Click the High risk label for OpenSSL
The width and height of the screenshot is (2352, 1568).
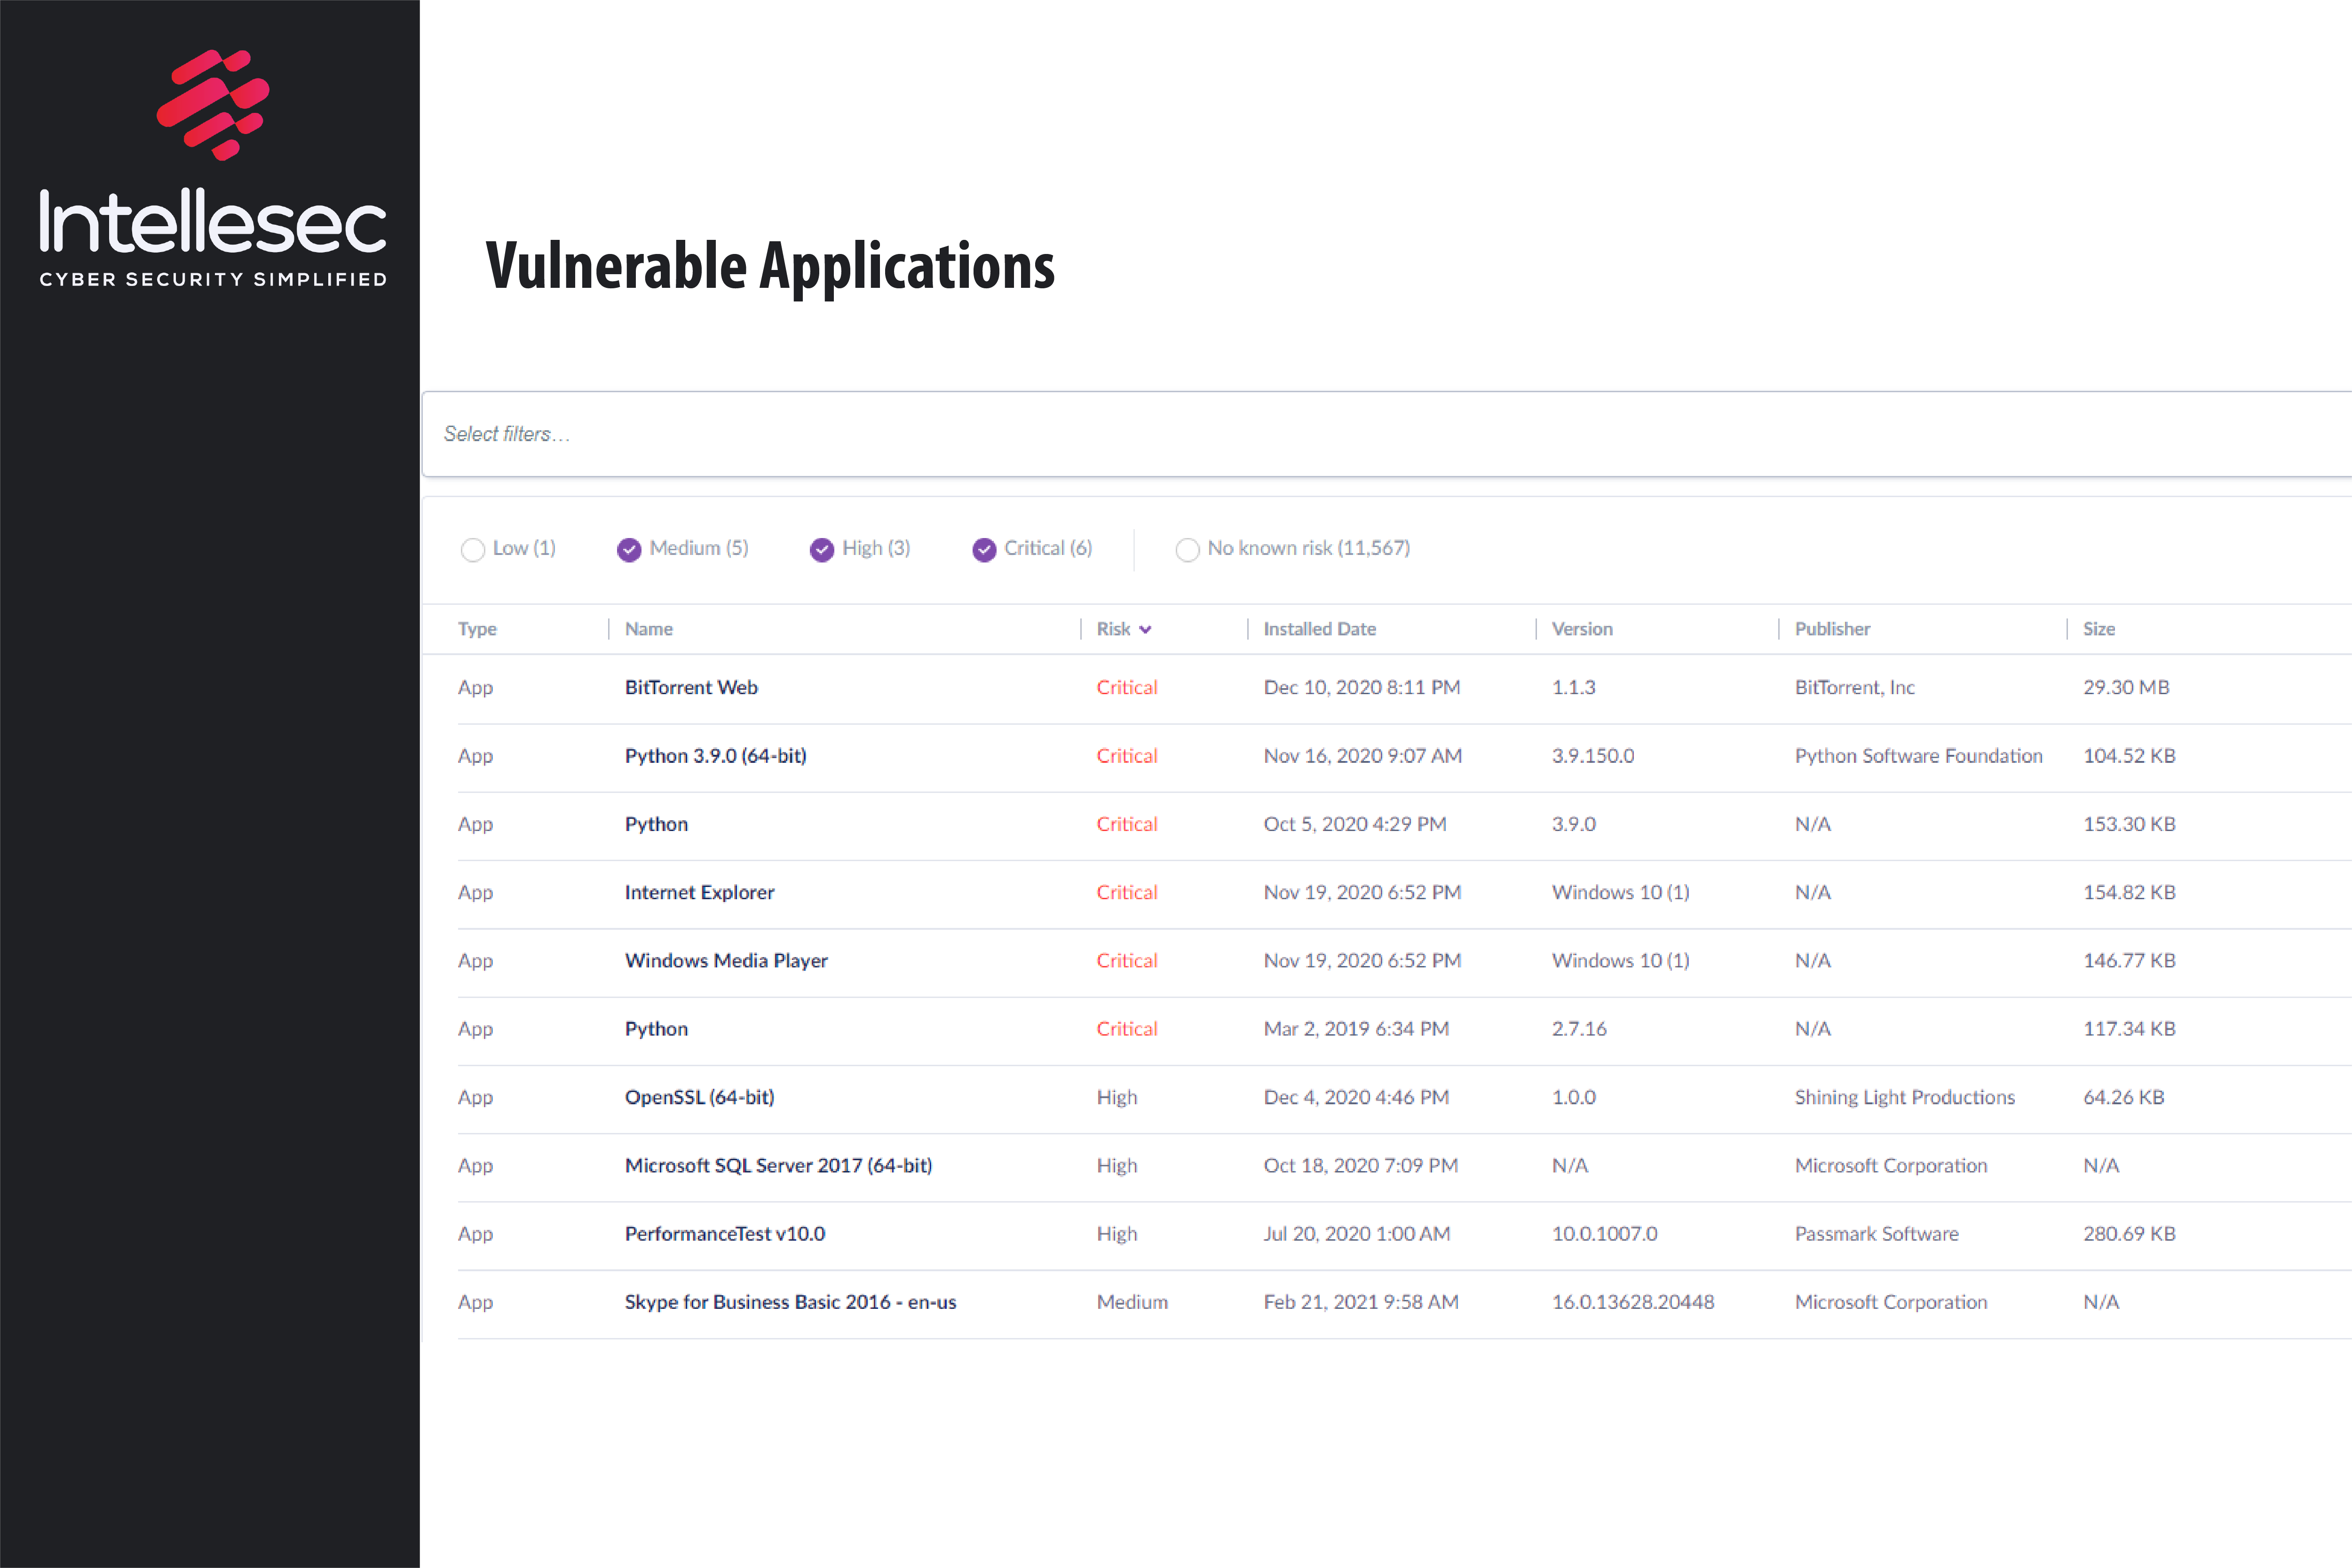tap(1116, 1098)
